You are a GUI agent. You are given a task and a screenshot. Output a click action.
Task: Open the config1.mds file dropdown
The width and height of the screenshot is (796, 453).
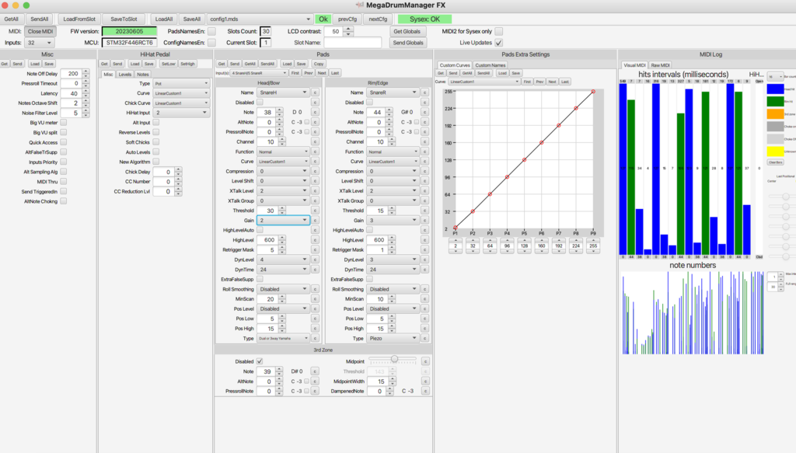coord(260,19)
